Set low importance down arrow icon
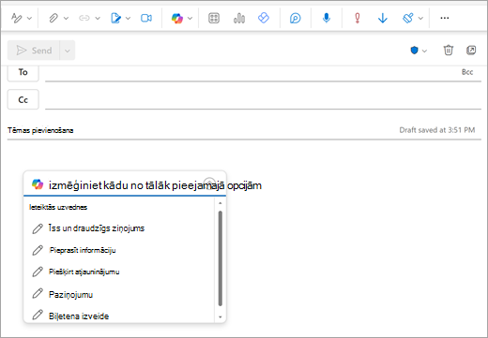 tap(383, 18)
